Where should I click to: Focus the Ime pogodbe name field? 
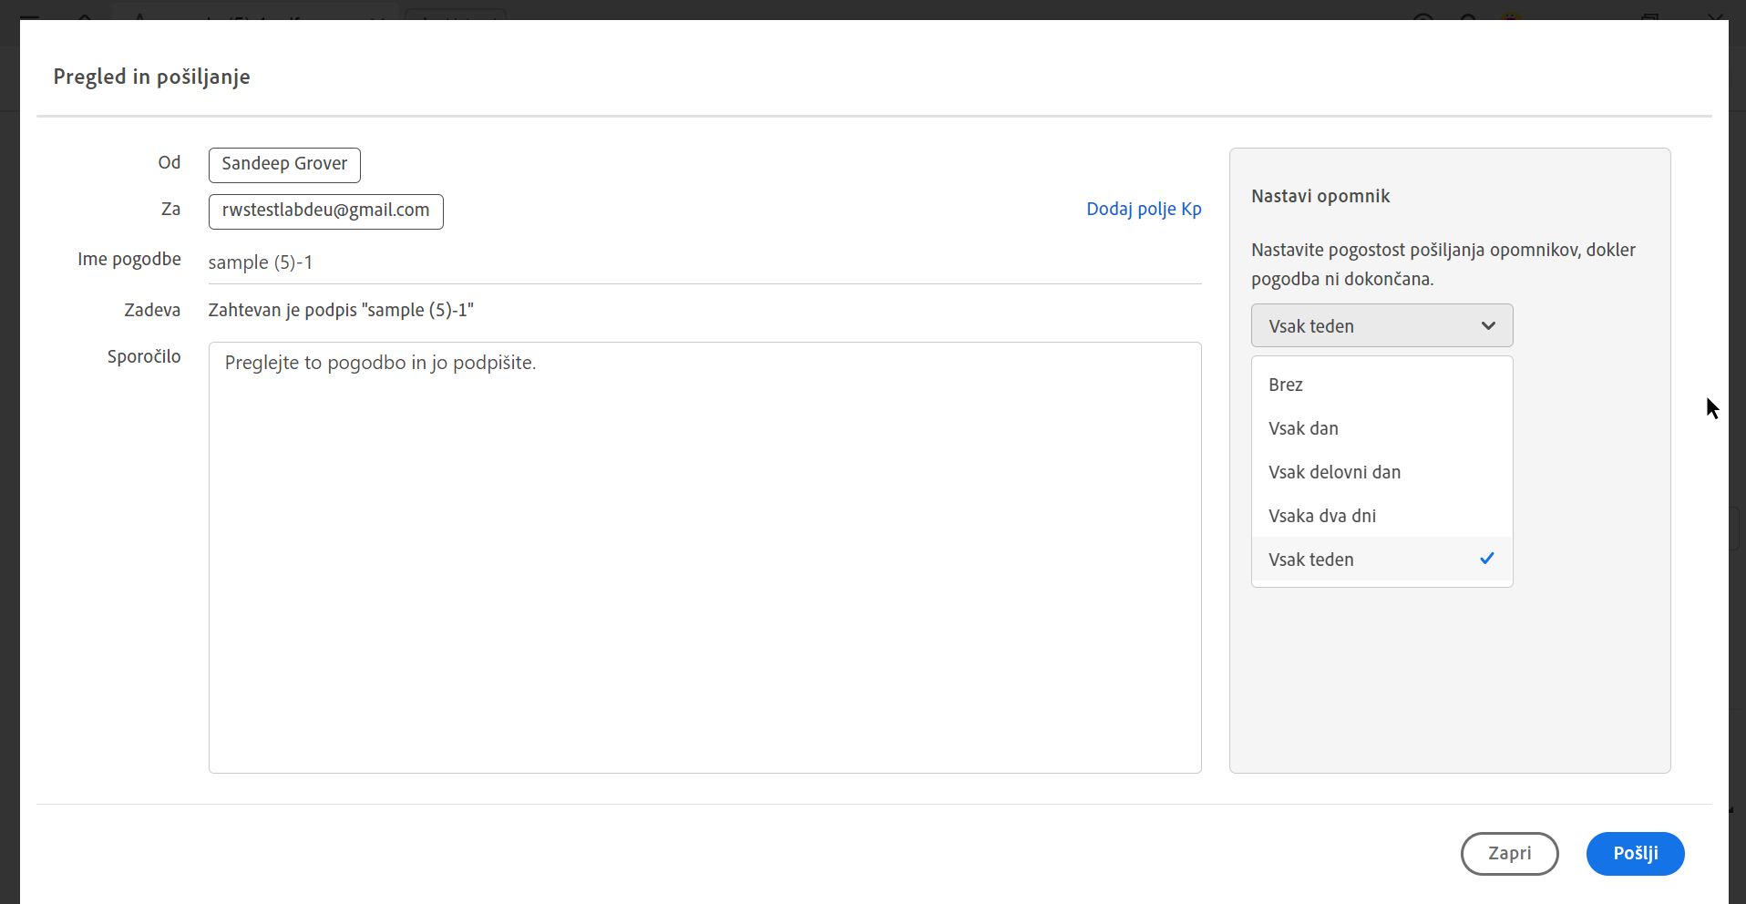(704, 262)
